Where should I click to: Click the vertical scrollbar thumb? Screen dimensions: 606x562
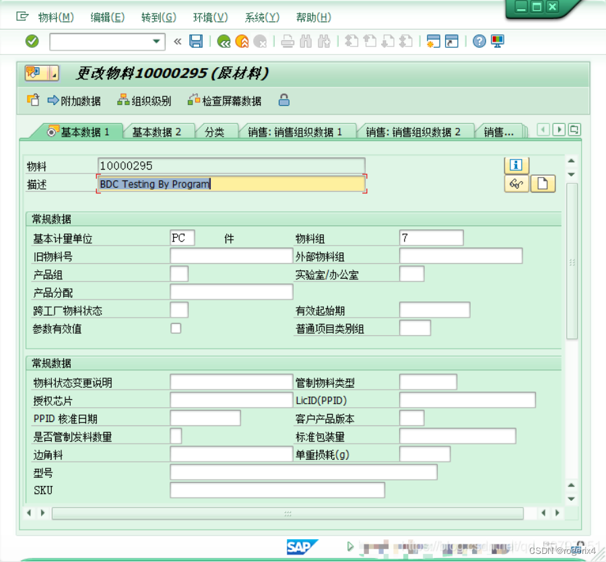coord(572,262)
